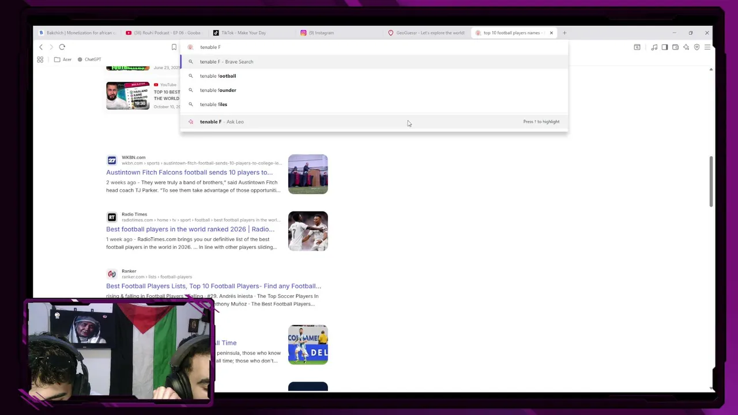Click the address bar containing tenable F
The height and width of the screenshot is (415, 738).
pyautogui.click(x=374, y=47)
